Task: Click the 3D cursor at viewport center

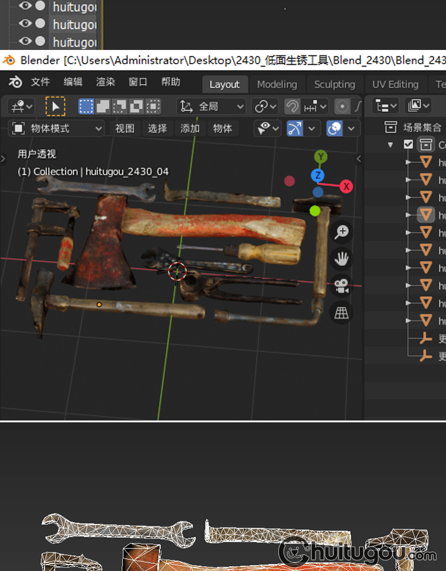Action: (177, 272)
